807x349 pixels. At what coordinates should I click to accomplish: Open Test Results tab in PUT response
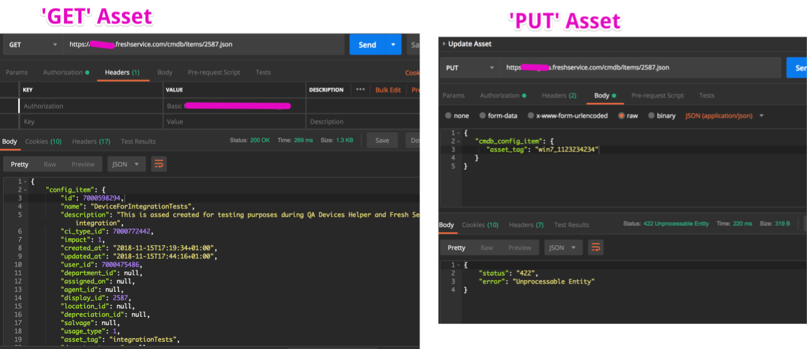pyautogui.click(x=571, y=225)
